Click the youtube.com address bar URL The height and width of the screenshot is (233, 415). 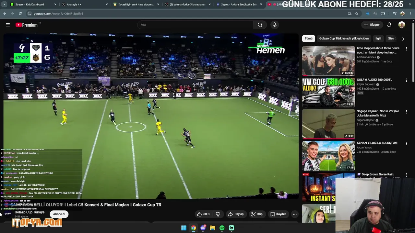tap(58, 14)
